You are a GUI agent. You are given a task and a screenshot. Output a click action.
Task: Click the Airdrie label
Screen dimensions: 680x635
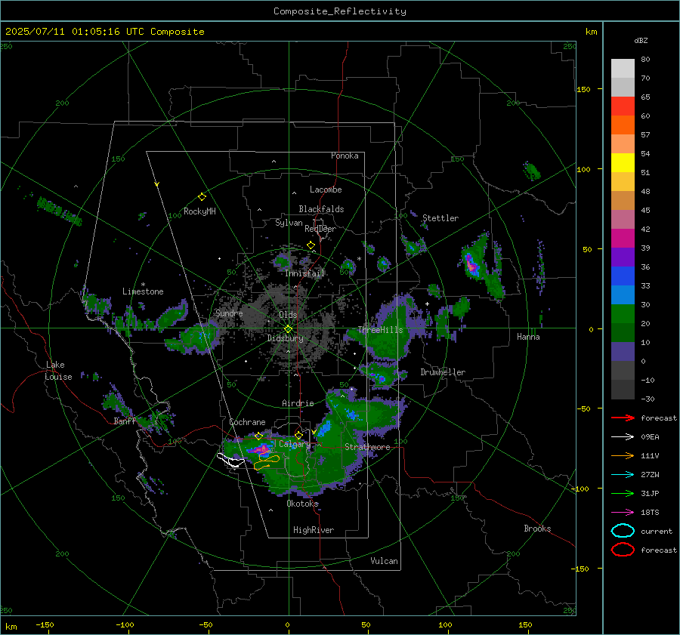[x=298, y=403]
